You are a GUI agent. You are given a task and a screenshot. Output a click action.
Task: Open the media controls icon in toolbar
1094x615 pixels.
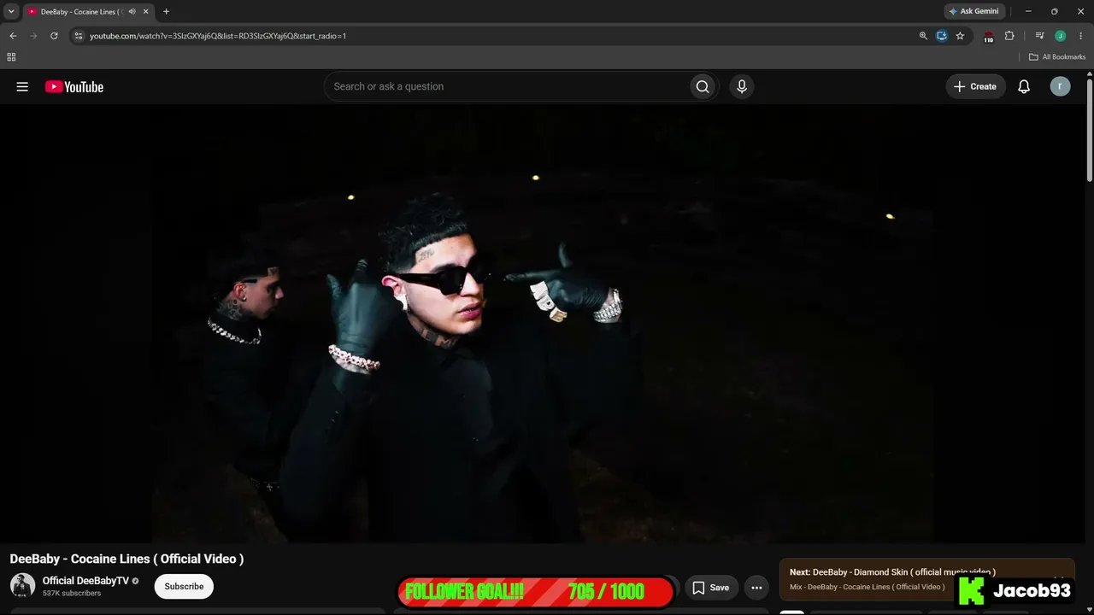(x=1039, y=36)
